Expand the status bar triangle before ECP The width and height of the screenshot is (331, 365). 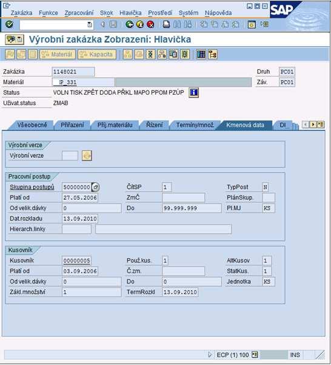(x=210, y=355)
